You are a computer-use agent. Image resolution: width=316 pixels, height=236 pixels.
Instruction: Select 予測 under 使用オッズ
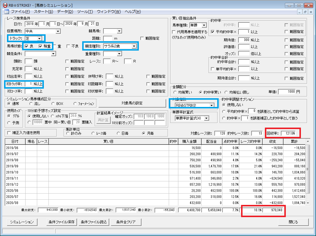click(x=9, y=123)
